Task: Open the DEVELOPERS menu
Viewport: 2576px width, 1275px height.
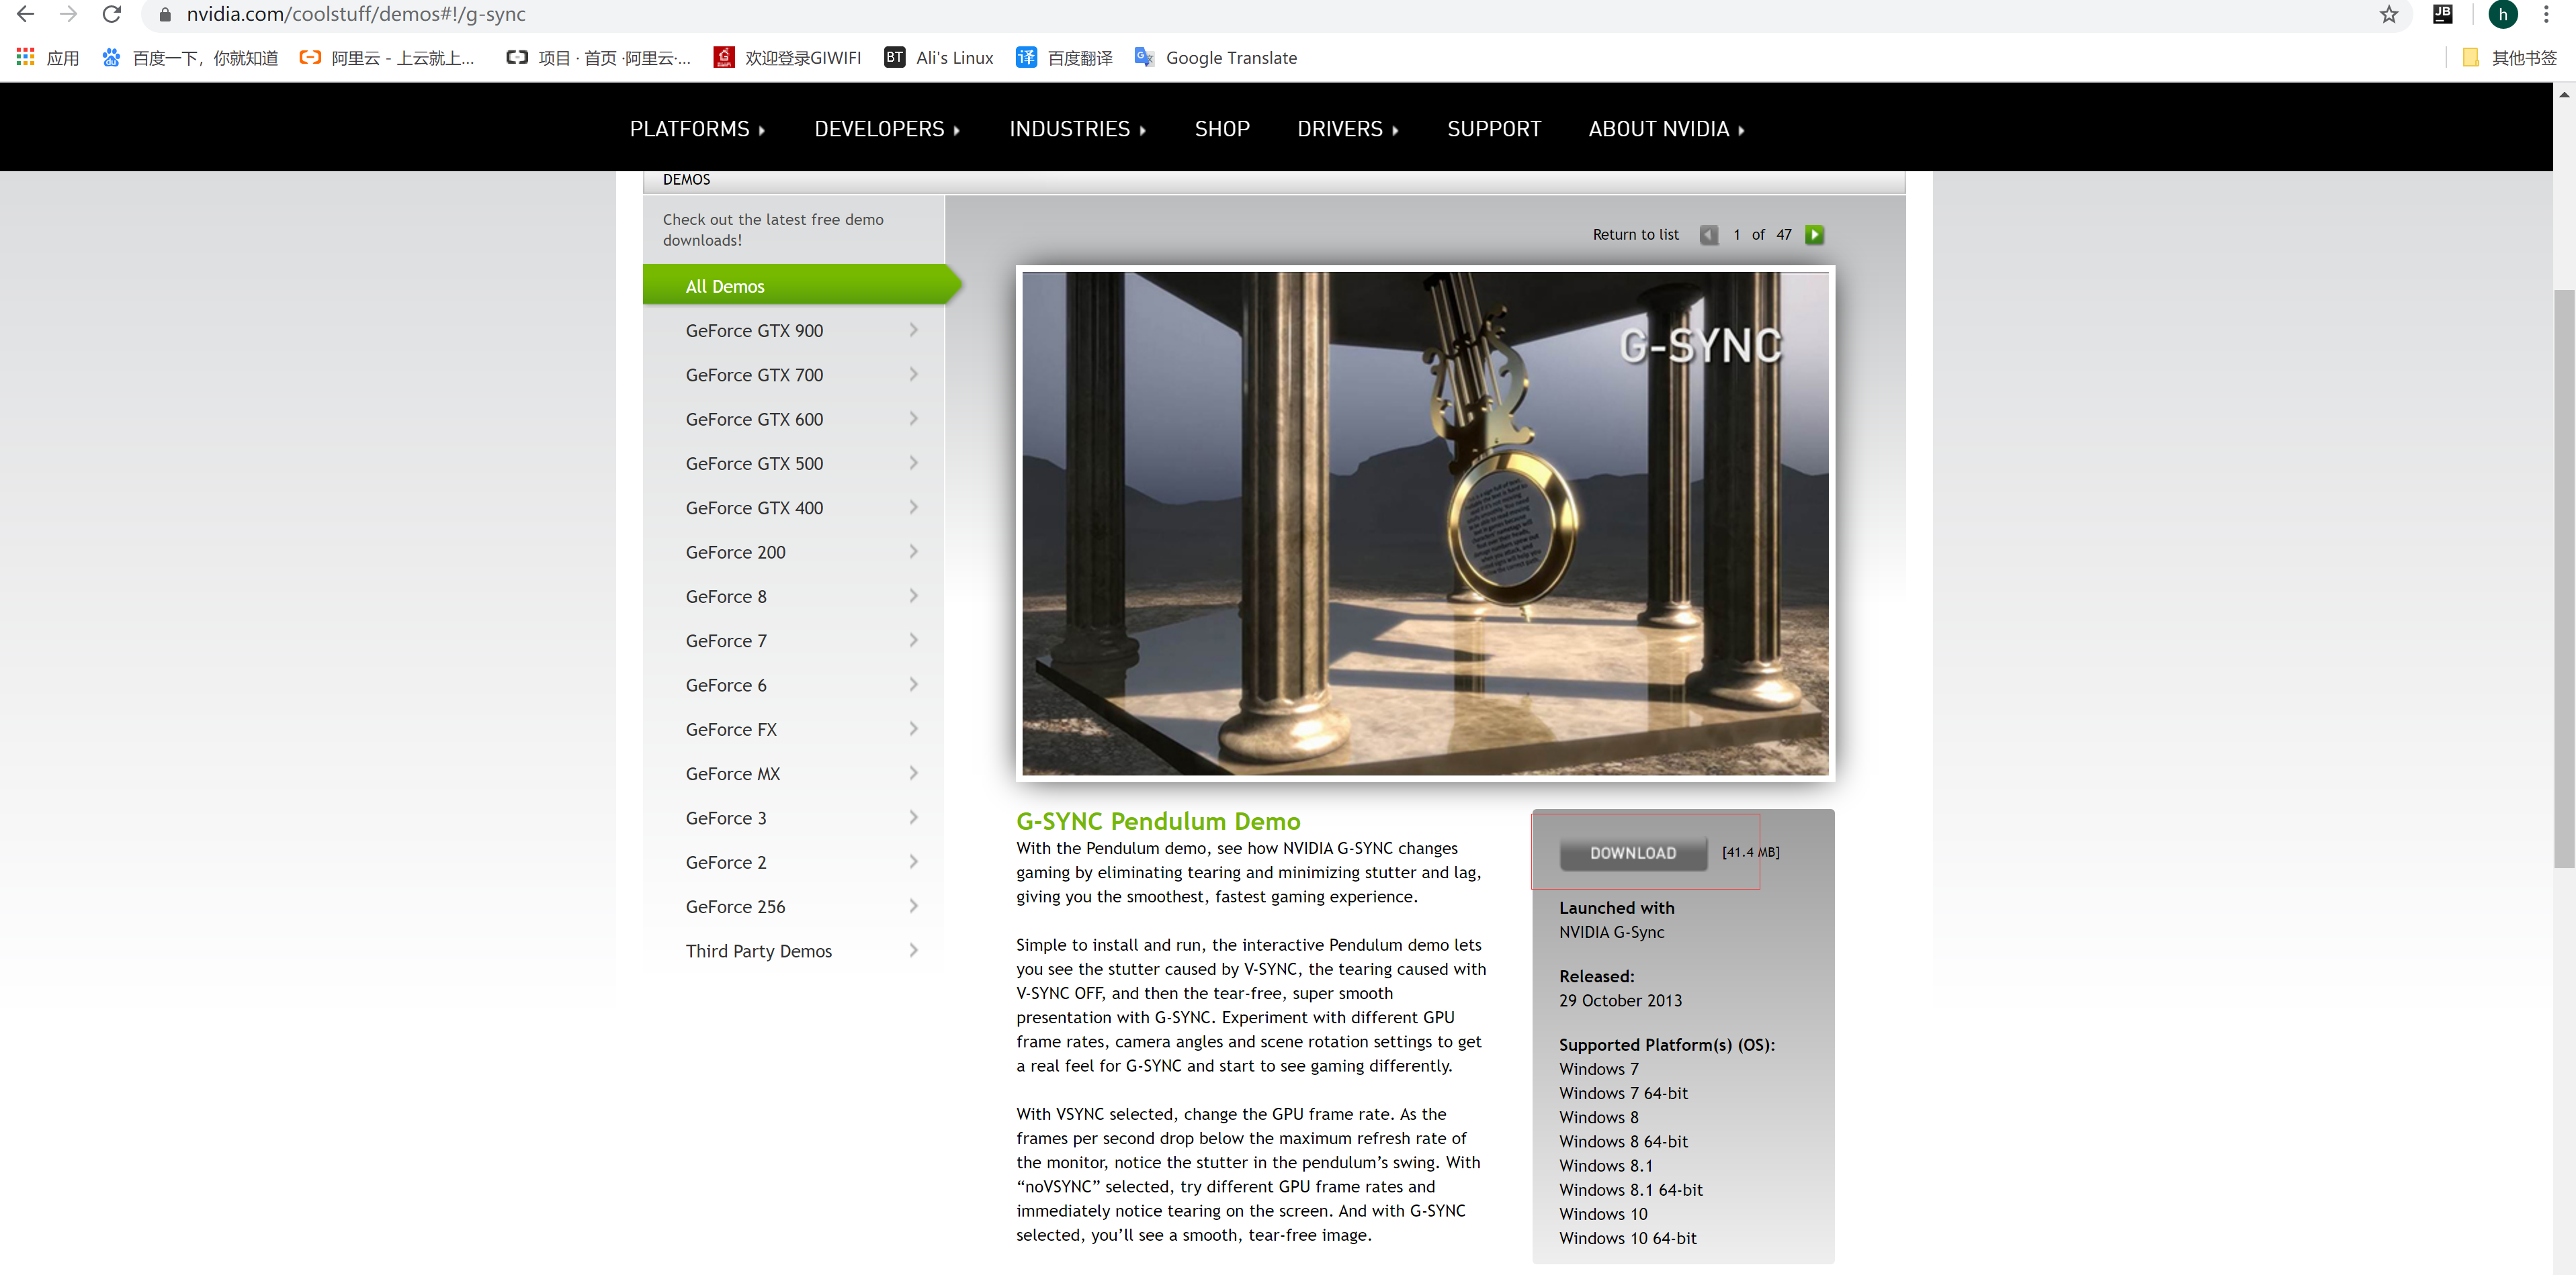Action: [x=887, y=129]
